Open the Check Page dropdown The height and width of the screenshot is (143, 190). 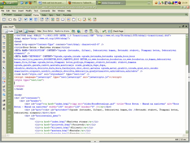[x=116, y=31]
